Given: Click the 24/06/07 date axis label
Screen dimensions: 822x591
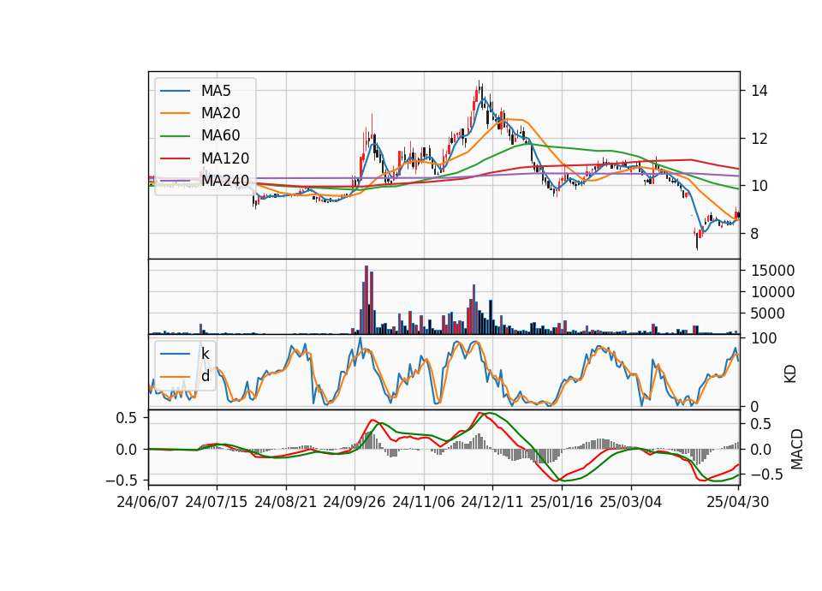Looking at the screenshot, I should click(148, 502).
